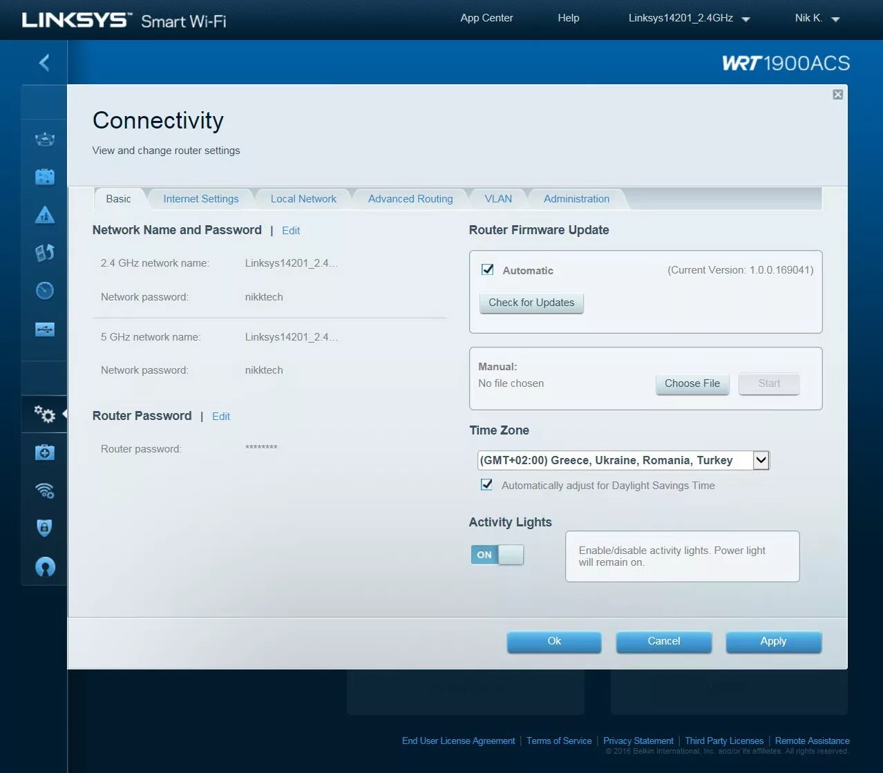Edit the Router Password
The image size is (883, 773).
[x=221, y=417]
